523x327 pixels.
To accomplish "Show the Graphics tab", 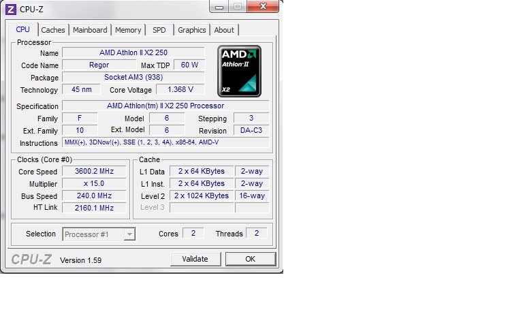I will 192,30.
